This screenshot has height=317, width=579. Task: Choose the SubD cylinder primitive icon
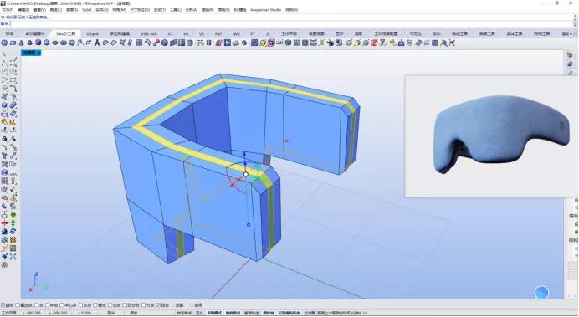click(x=38, y=43)
